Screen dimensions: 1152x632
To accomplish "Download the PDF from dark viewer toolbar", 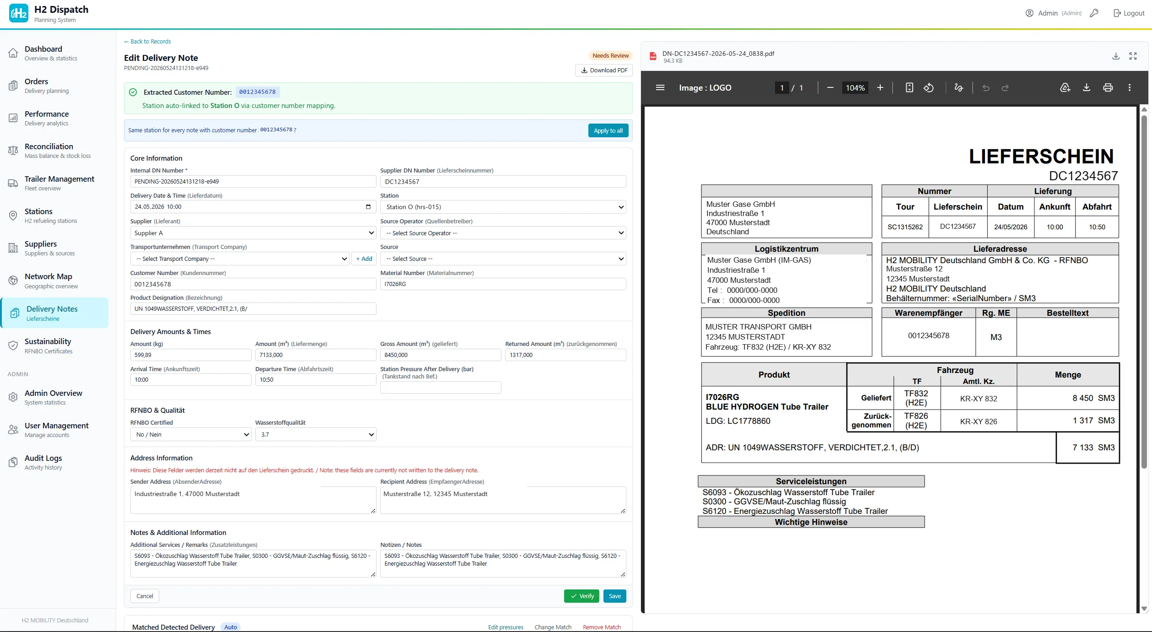I will pyautogui.click(x=1087, y=87).
